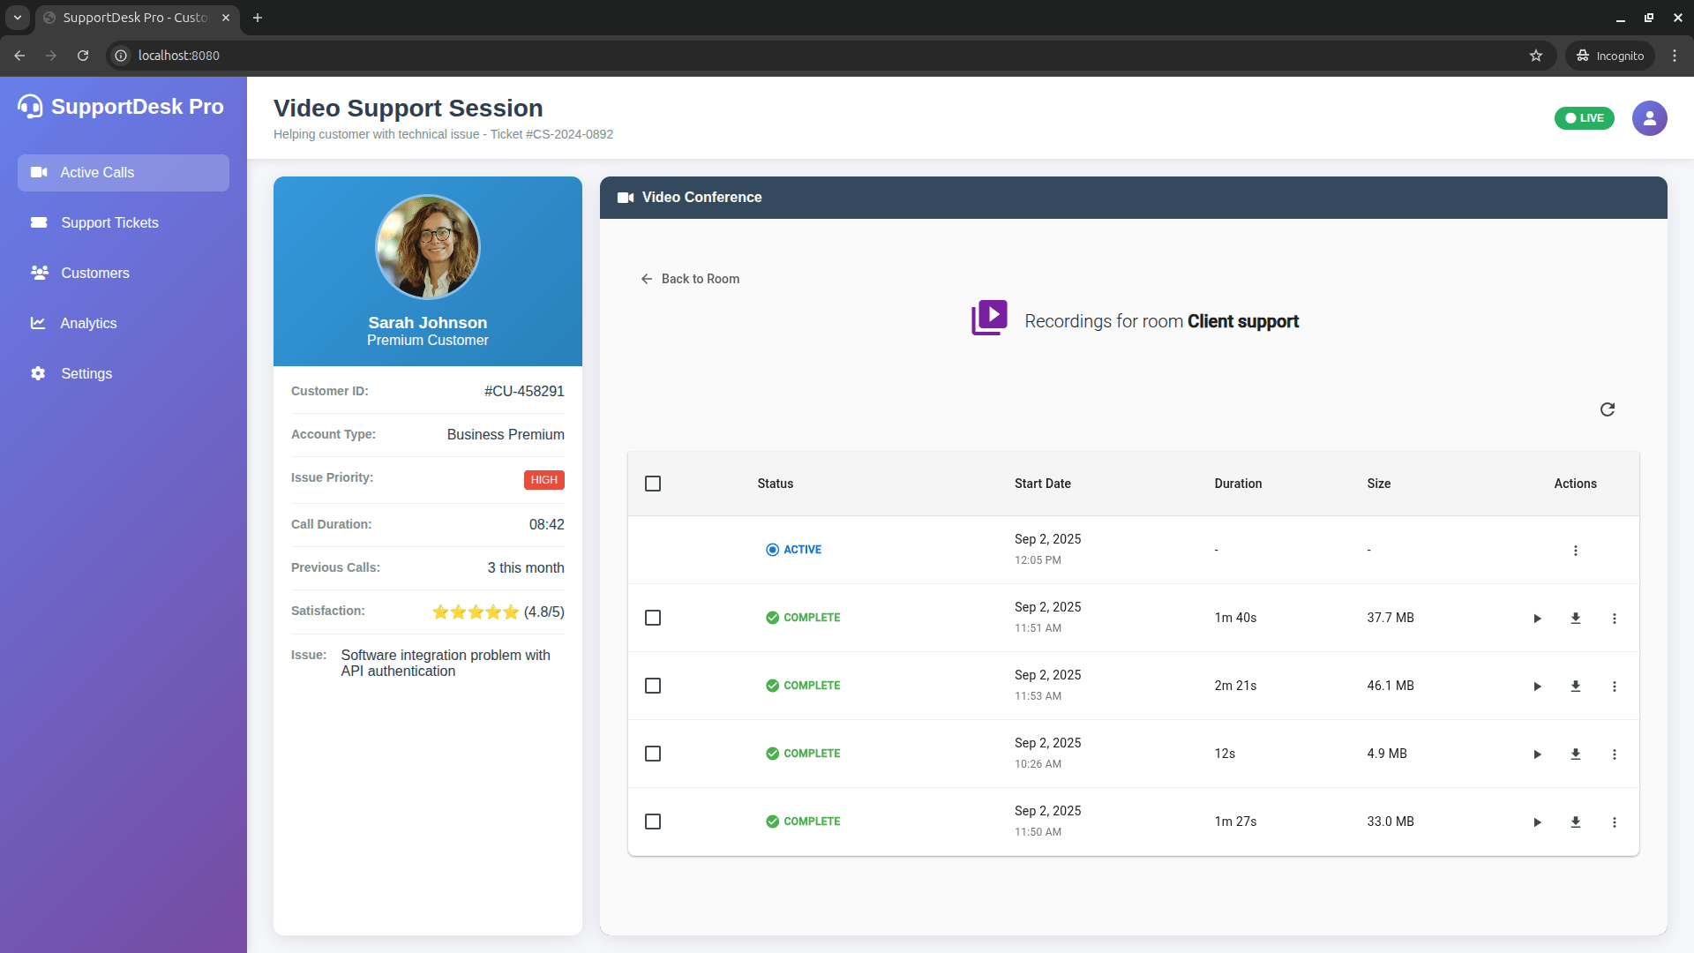Viewport: 1694px width, 953px height.
Task: Download the 46.1 MB recording
Action: [1576, 687]
